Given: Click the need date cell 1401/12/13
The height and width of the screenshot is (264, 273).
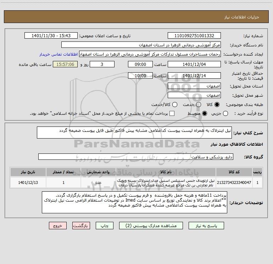Looking at the screenshot, I should [x=28, y=182].
